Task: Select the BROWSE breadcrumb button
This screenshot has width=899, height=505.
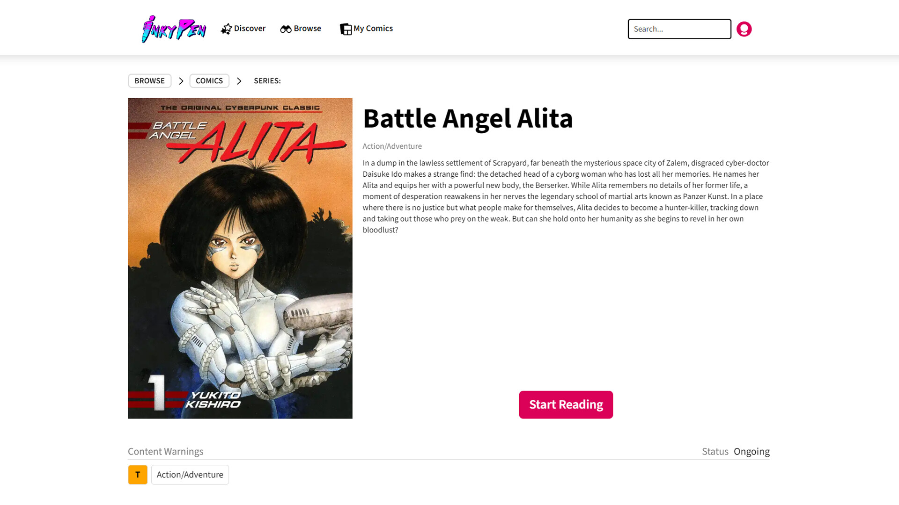Action: [x=149, y=81]
